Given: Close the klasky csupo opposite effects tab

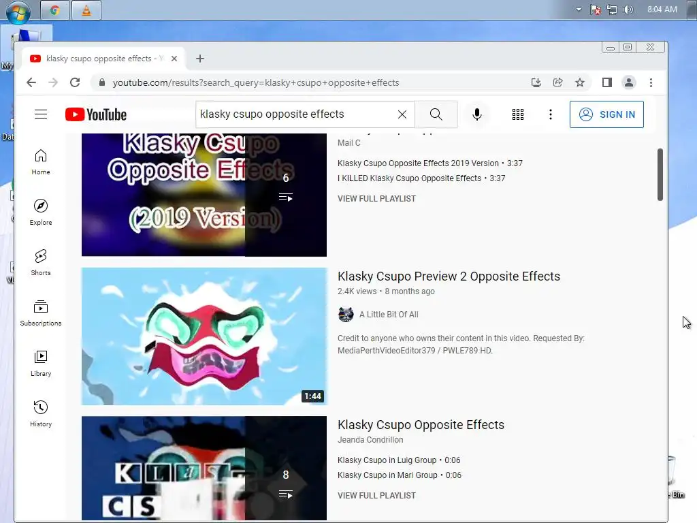Looking at the screenshot, I should click(174, 59).
